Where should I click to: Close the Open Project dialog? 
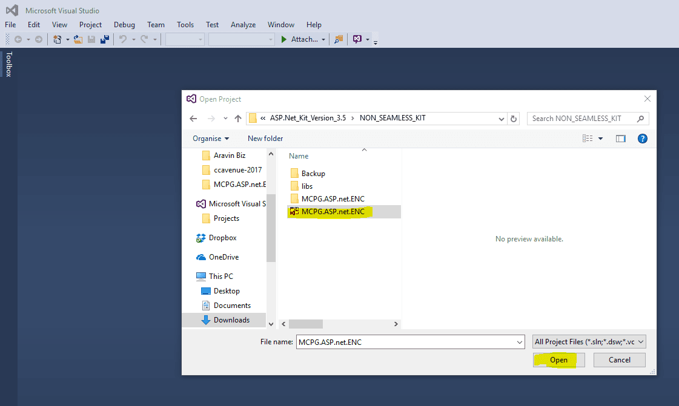pos(648,99)
